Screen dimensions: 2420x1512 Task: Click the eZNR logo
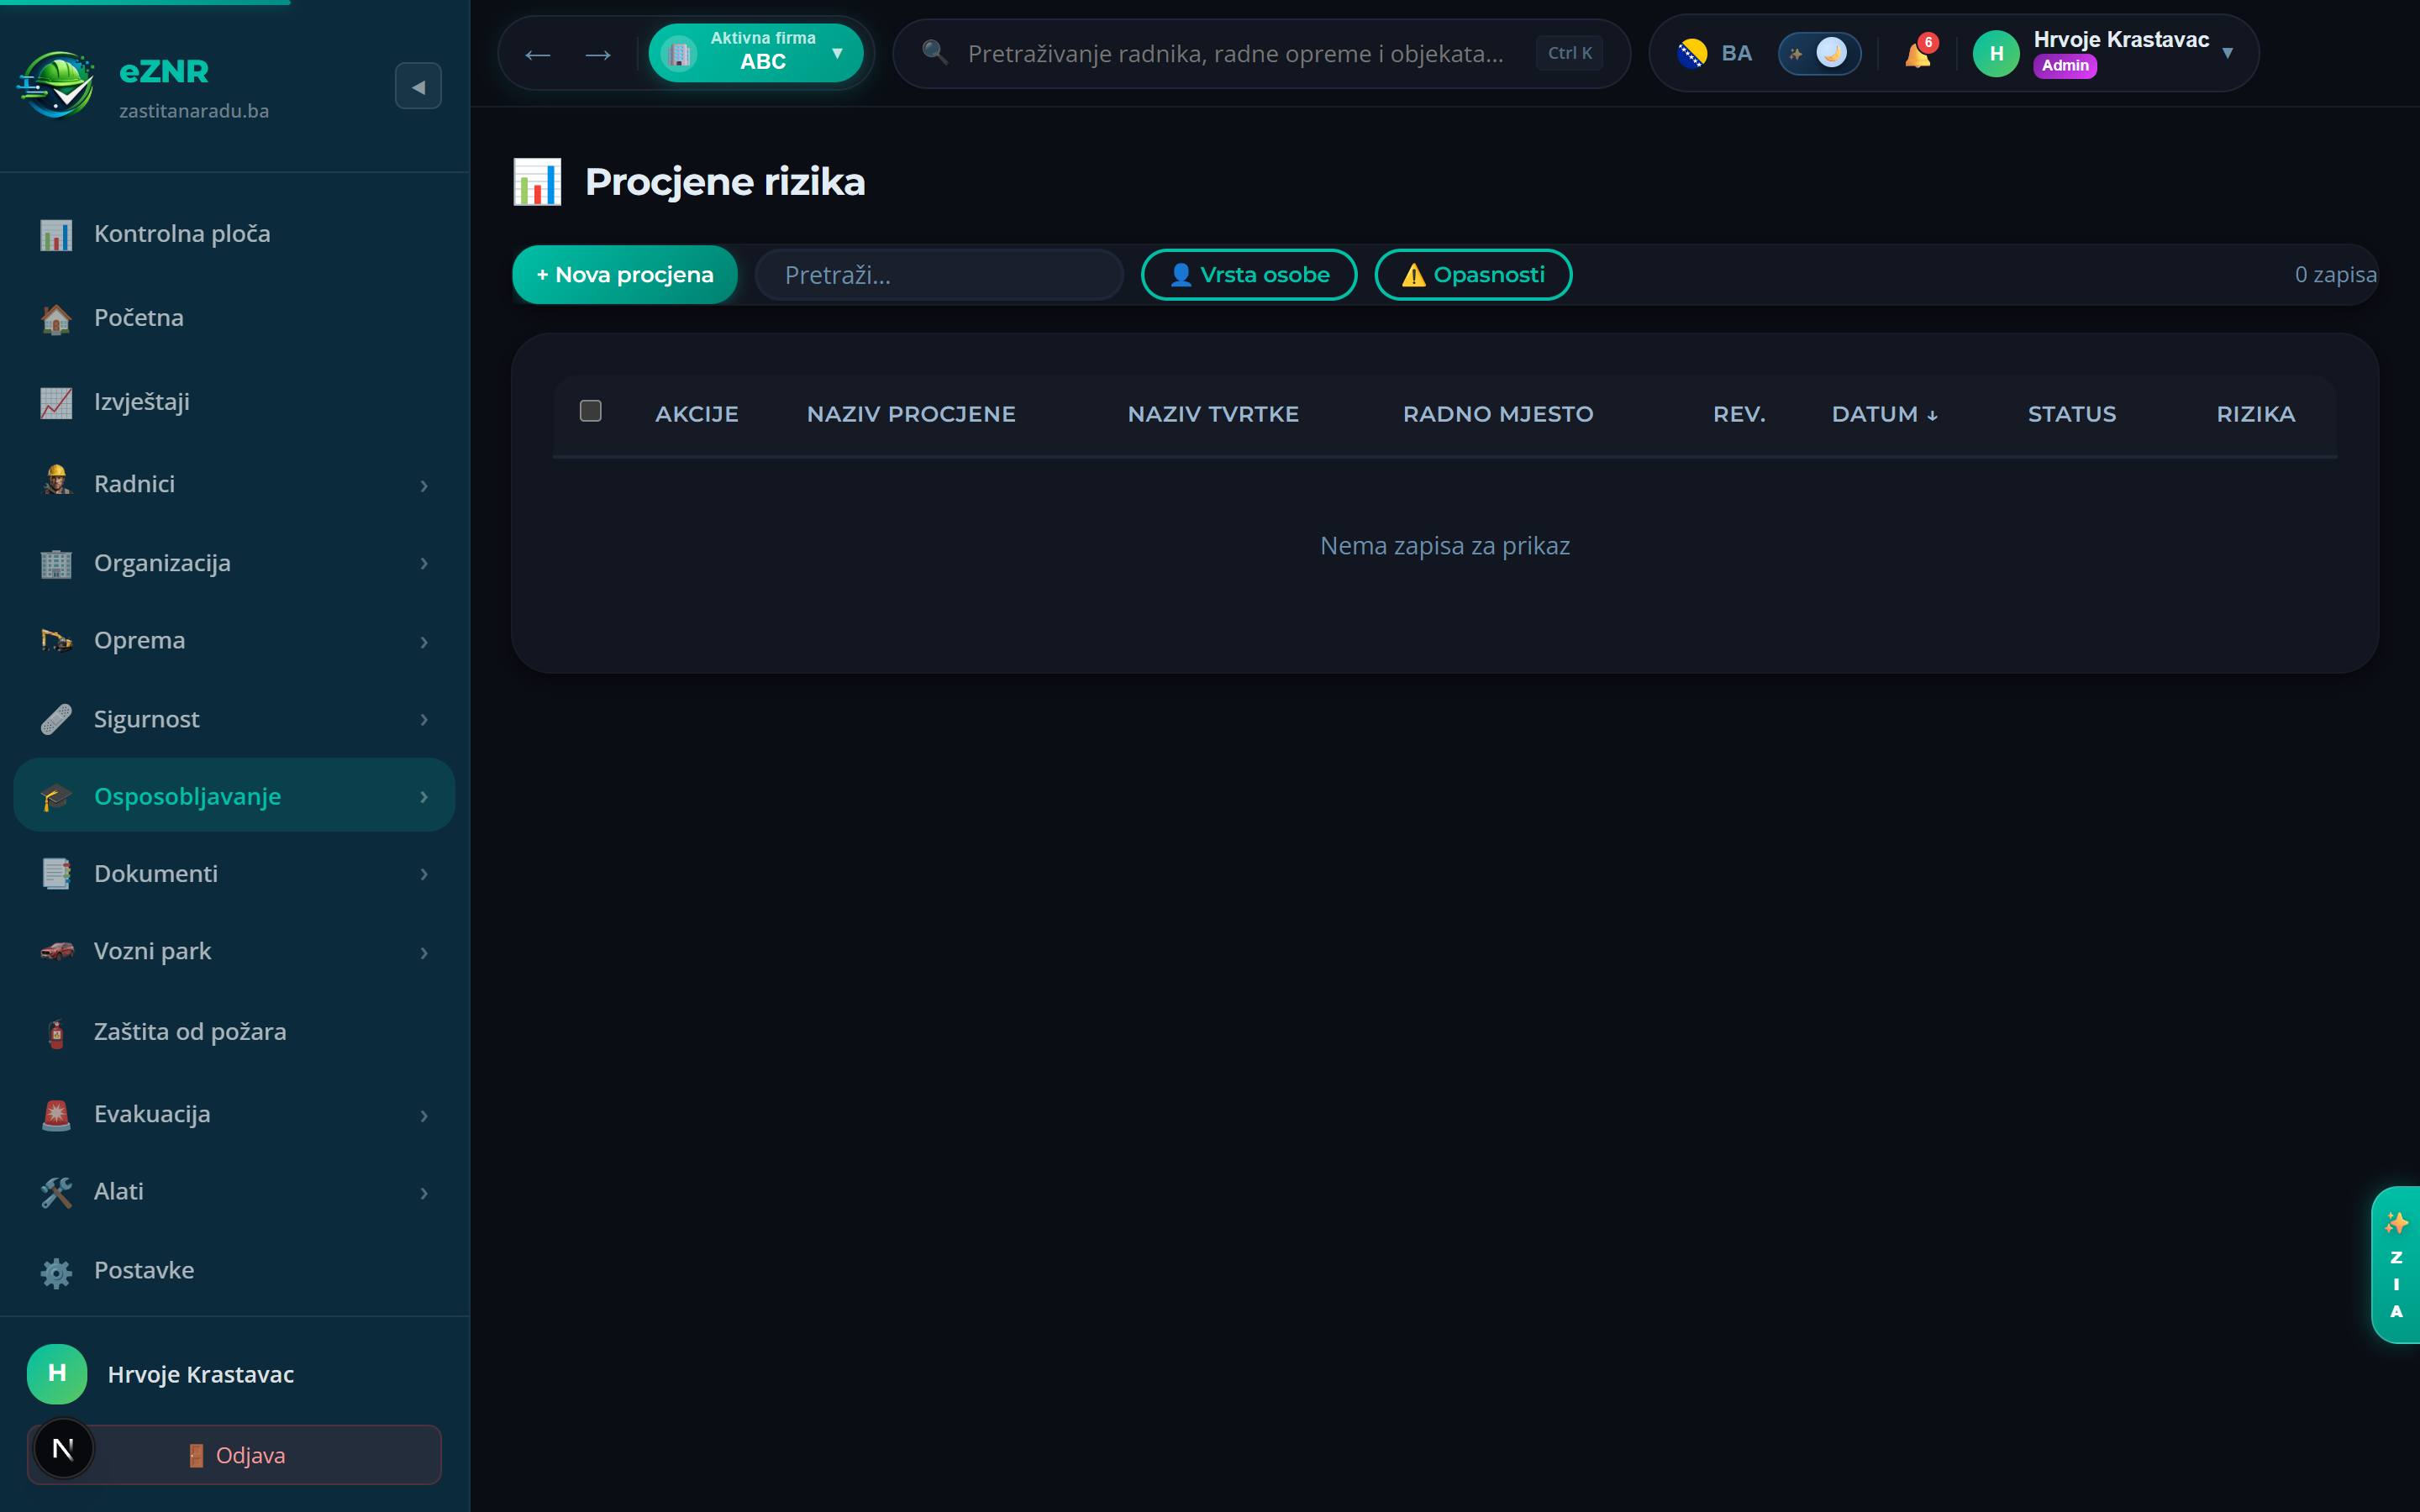tap(56, 85)
